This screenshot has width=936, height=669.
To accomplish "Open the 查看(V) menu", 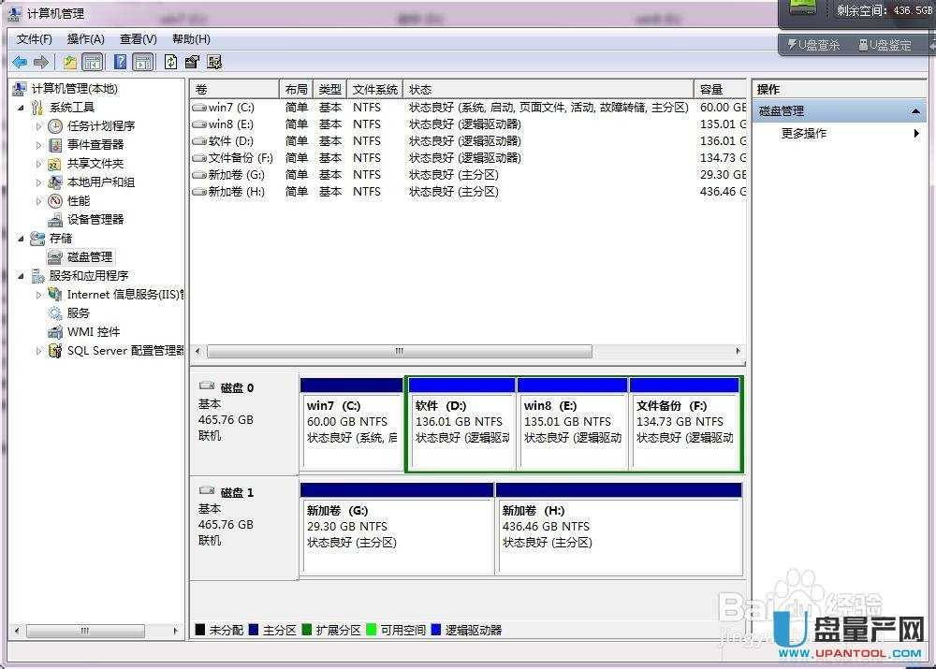I will click(x=138, y=39).
